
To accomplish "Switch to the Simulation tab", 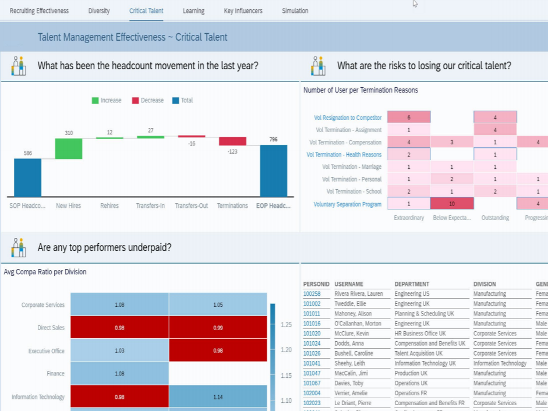I will (x=295, y=11).
